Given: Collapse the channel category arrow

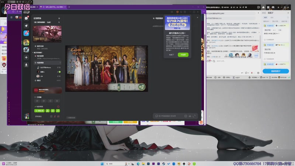Looking at the screenshot, I should pyautogui.click(x=33, y=52).
